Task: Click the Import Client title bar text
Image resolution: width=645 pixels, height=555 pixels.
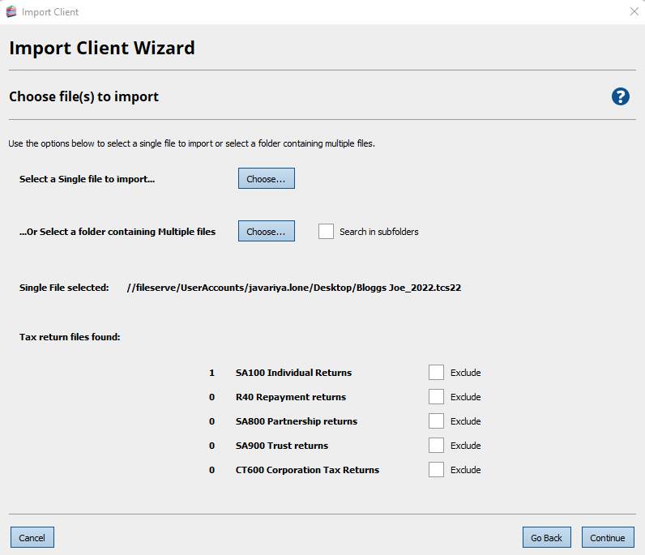Action: (x=50, y=12)
